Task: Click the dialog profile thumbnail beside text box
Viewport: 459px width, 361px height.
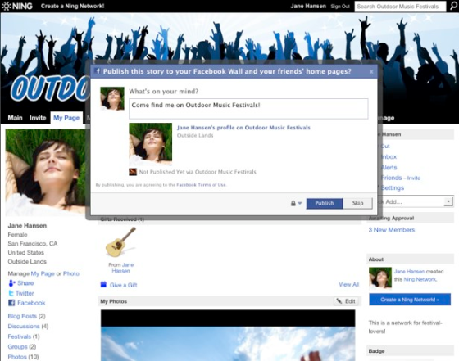Action: 112,99
